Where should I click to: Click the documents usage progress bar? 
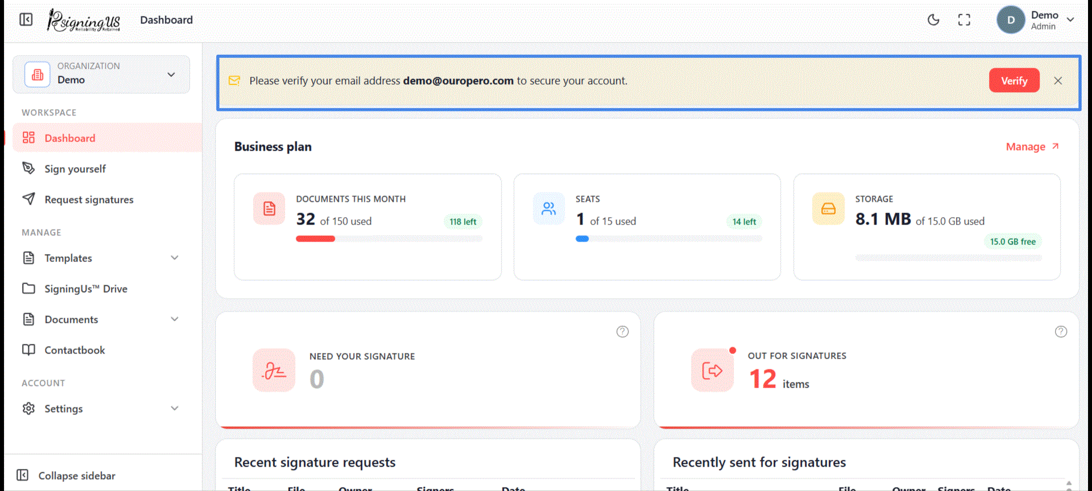389,239
